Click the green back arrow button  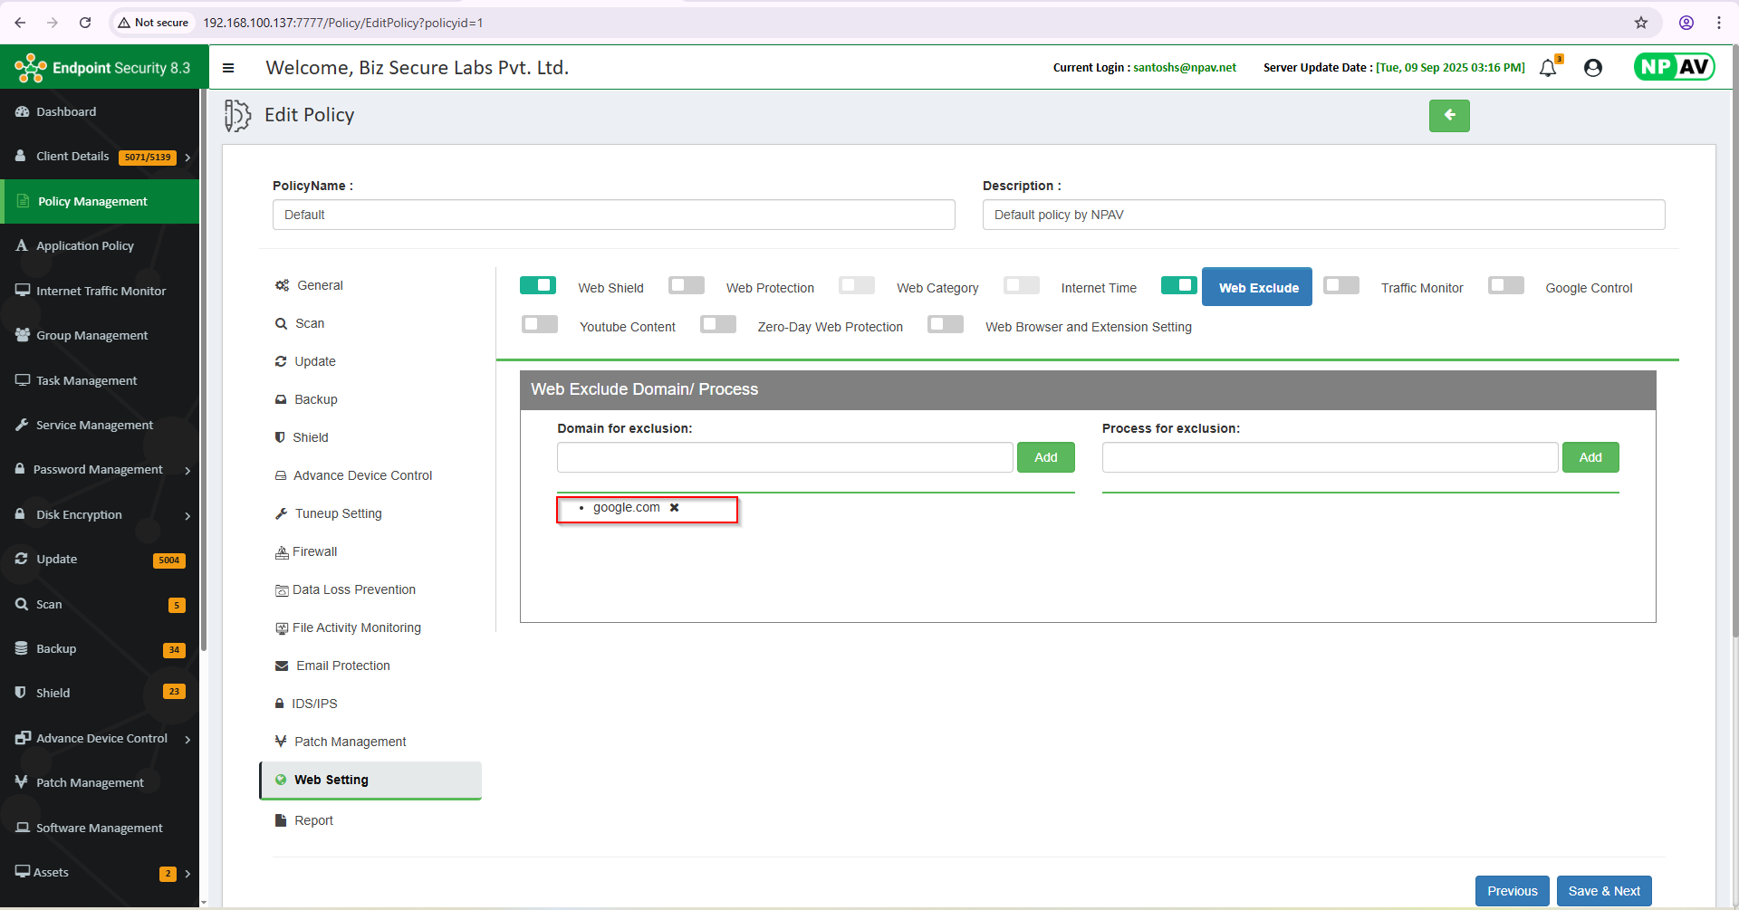tap(1449, 116)
